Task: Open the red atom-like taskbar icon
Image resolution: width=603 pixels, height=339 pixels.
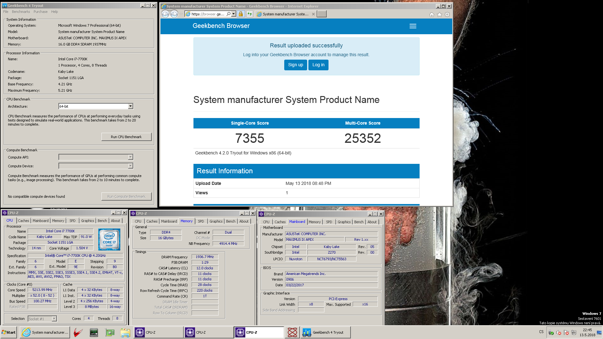Action: click(x=292, y=332)
